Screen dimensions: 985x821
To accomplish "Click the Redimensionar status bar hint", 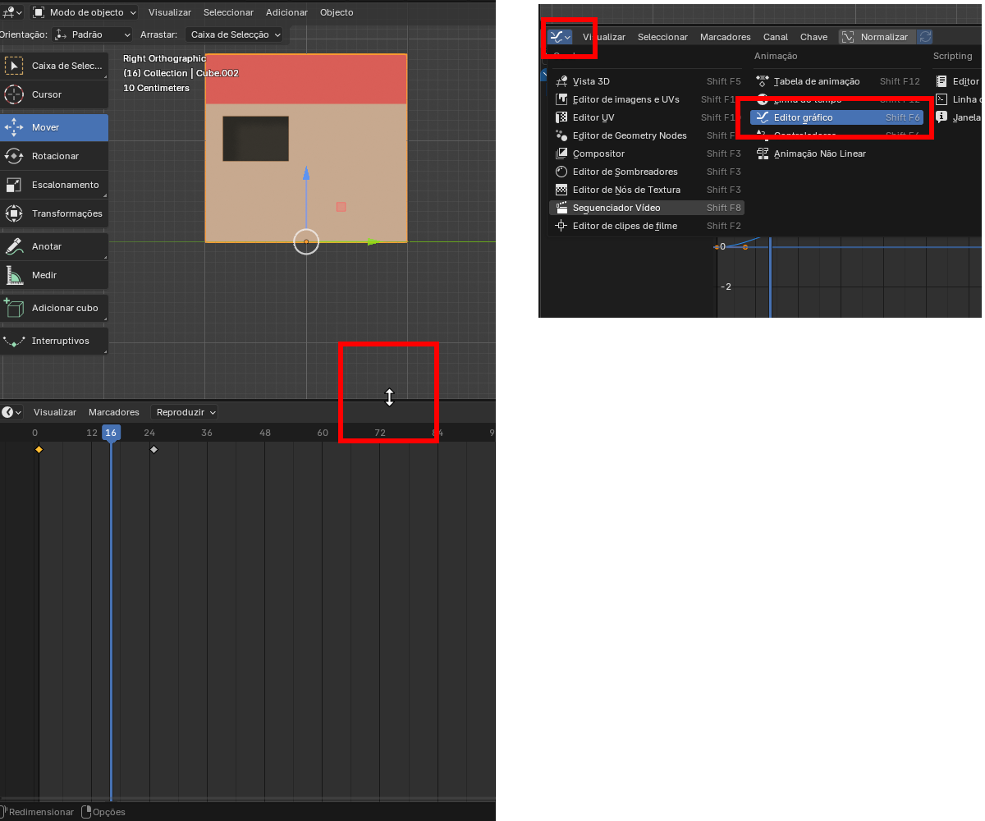I will [x=38, y=812].
